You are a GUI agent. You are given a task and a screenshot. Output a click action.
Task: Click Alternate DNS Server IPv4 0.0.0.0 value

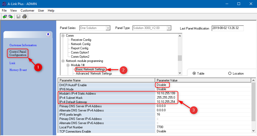(x=161, y=110)
